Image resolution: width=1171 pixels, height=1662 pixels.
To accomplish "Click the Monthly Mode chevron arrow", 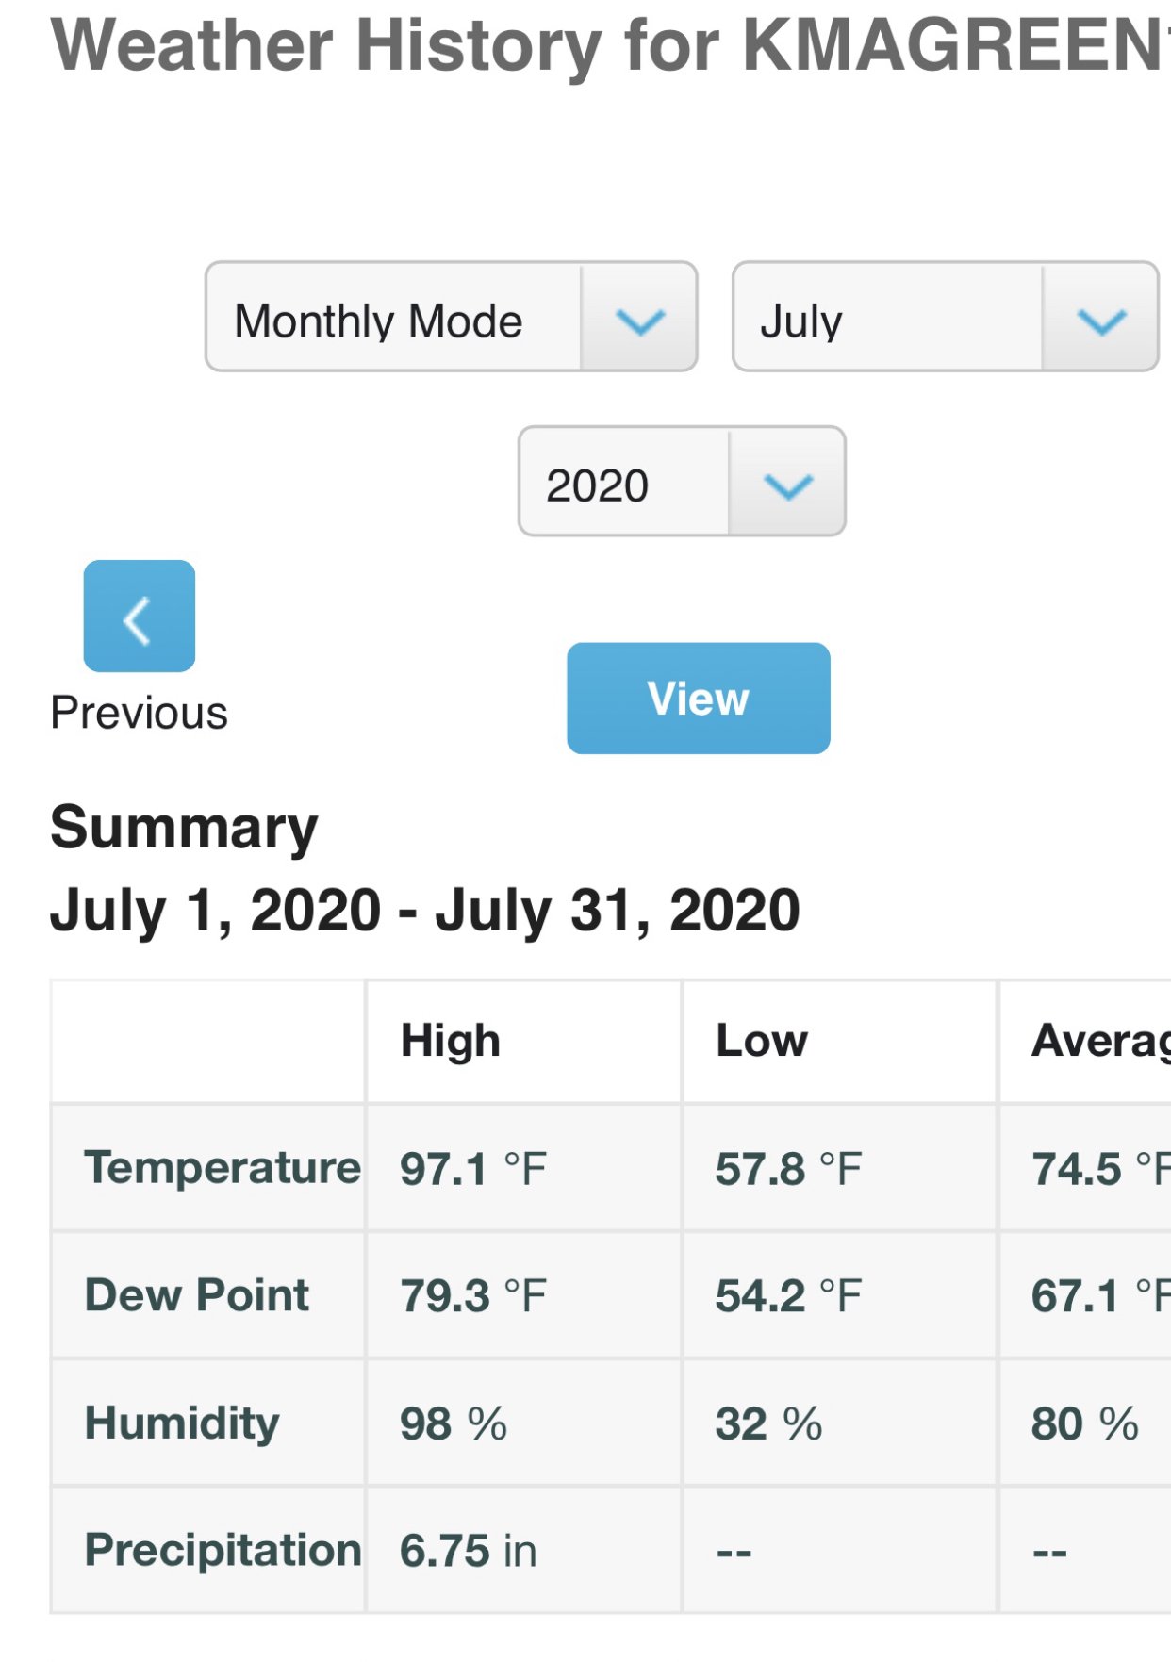I will pyautogui.click(x=640, y=321).
